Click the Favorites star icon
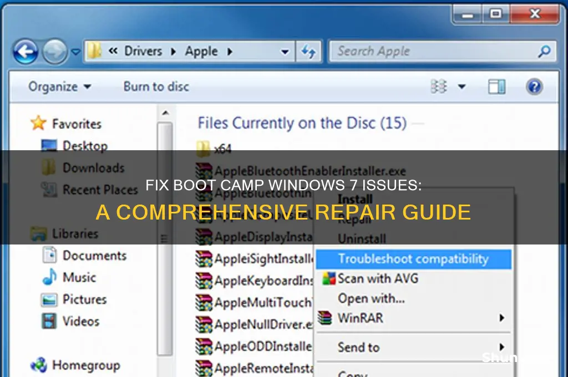 [x=38, y=123]
